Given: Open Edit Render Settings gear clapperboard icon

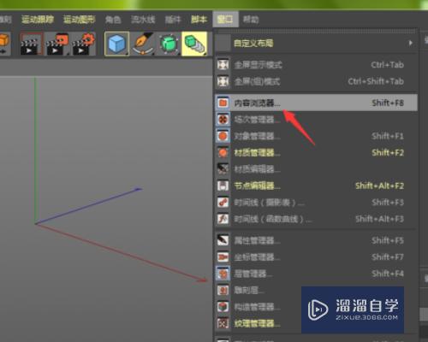Looking at the screenshot, I should 83,44.
